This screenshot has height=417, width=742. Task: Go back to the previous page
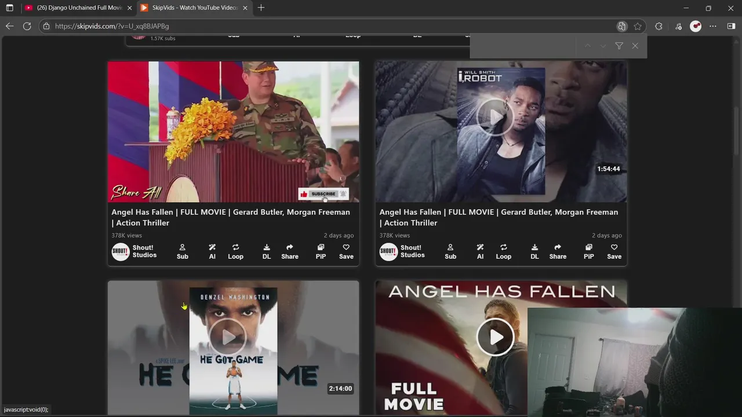(9, 26)
